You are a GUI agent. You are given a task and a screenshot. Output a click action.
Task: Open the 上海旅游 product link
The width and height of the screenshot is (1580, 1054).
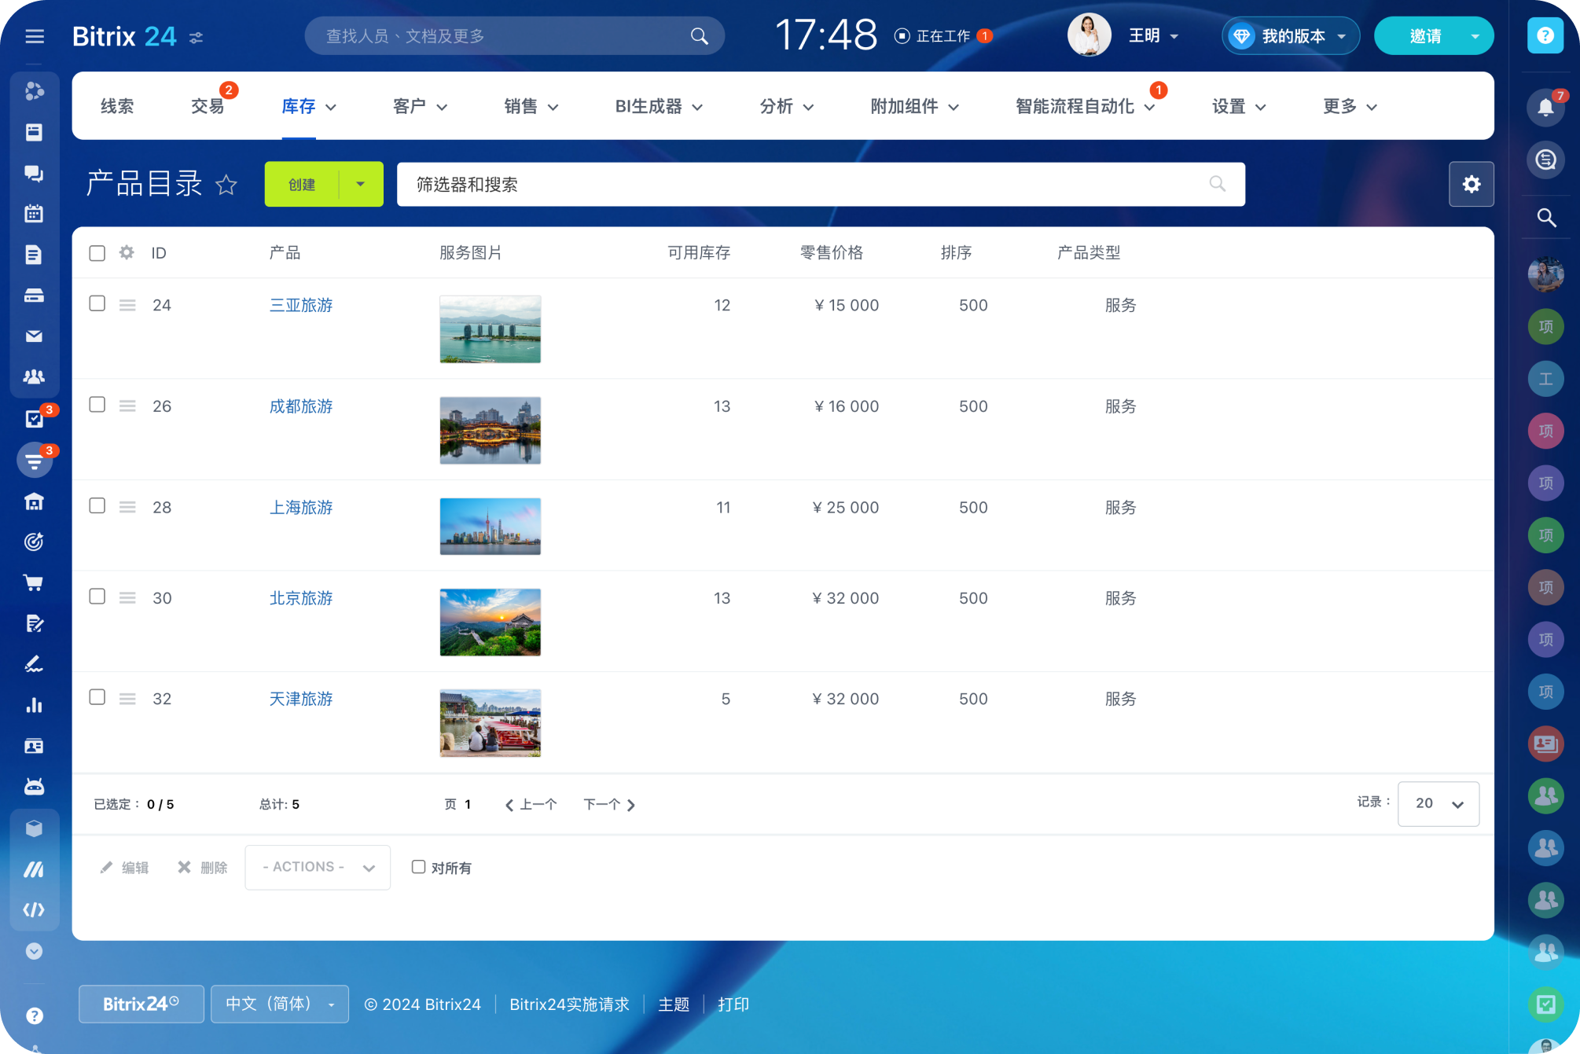coord(301,507)
